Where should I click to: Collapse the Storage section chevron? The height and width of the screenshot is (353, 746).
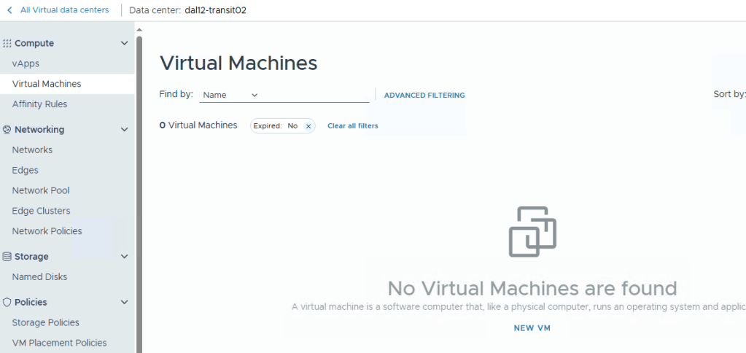pyautogui.click(x=124, y=257)
